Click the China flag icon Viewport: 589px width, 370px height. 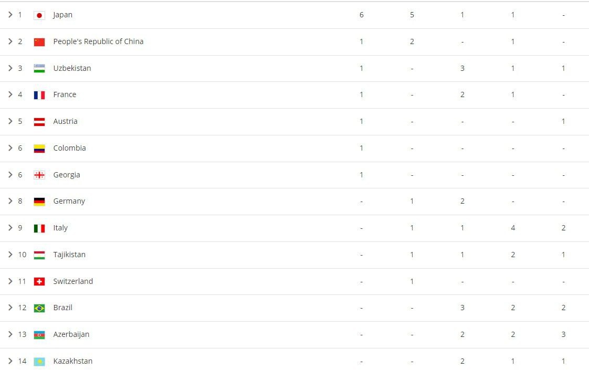(x=39, y=42)
